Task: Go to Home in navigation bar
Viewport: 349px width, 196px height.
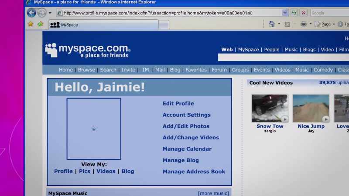Action: (66, 70)
